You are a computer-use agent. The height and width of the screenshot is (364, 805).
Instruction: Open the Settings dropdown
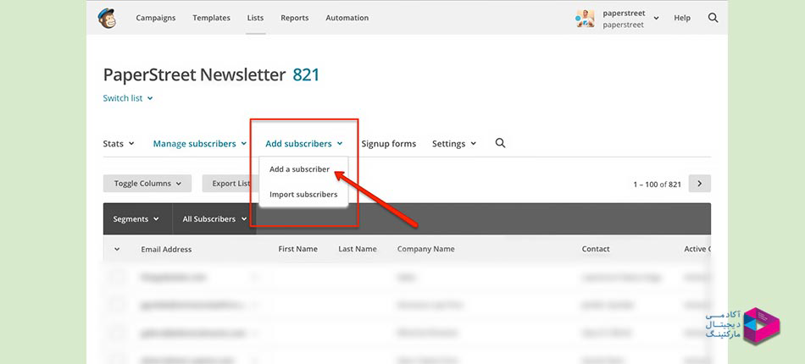coord(454,144)
